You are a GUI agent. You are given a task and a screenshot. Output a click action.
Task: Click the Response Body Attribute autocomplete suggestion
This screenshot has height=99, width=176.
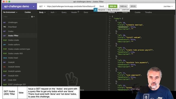tap(112, 10)
